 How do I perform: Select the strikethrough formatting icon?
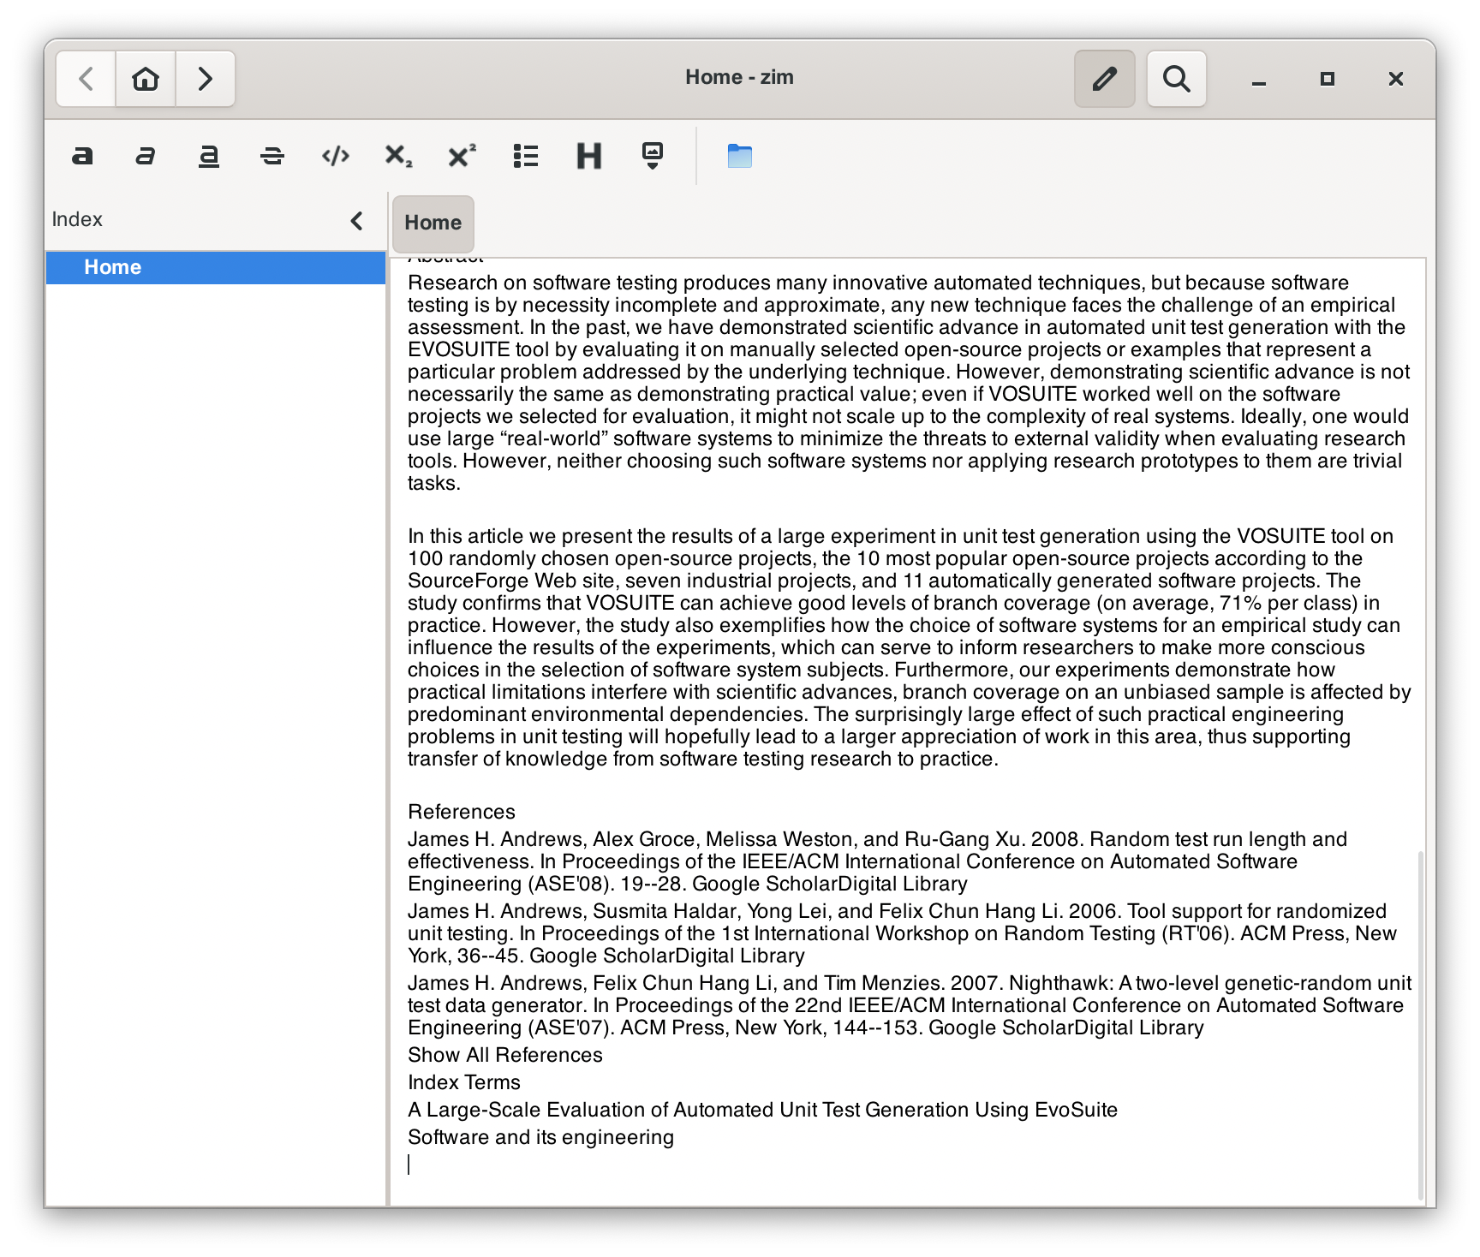click(272, 156)
